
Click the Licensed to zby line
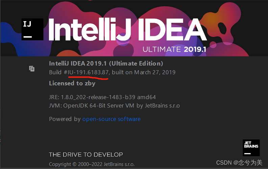72,83
